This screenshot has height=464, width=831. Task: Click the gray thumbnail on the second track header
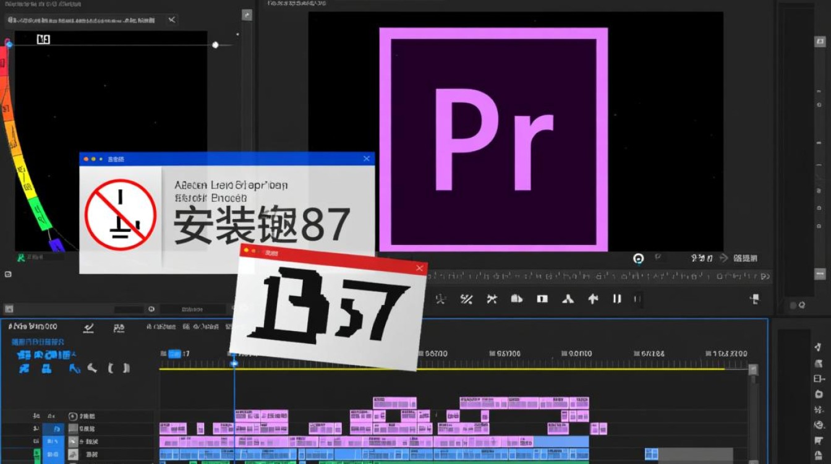(74, 428)
